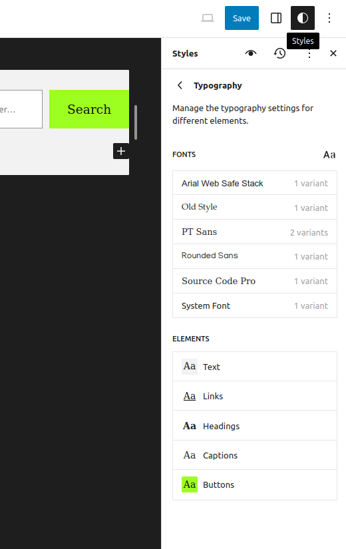Screen dimensions: 346x549
Task: Toggle the Style Book eye icon
Action: (251, 53)
